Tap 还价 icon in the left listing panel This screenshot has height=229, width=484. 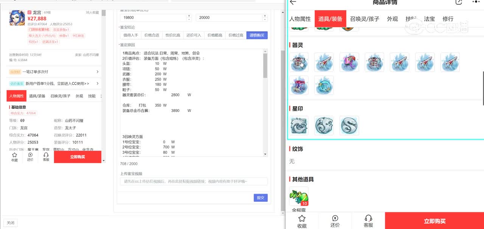pyautogui.click(x=30, y=157)
